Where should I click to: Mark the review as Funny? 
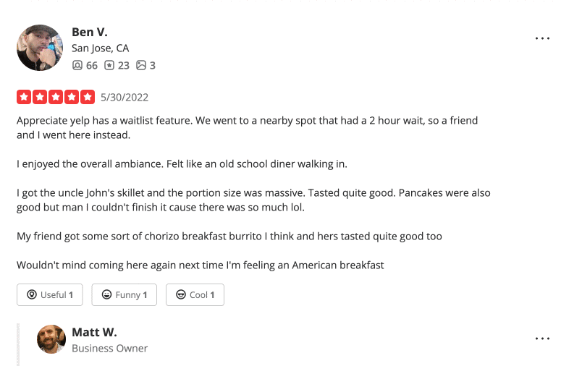(125, 294)
